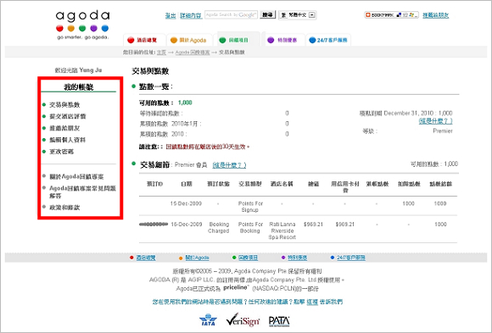Select Rati Lanna Riverside Spa Resort cell
Viewport: 492px width, 333px height.
coord(282,230)
